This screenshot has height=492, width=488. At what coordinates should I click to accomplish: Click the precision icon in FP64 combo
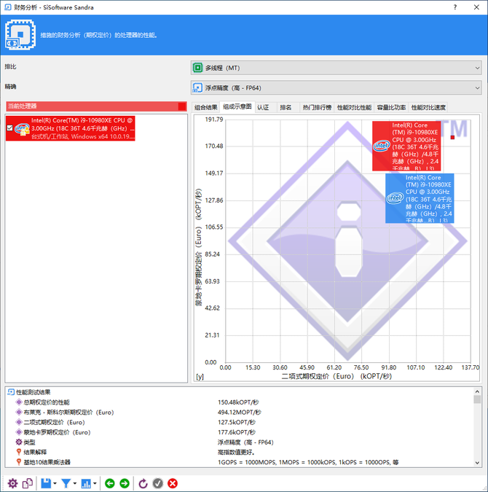click(x=197, y=88)
